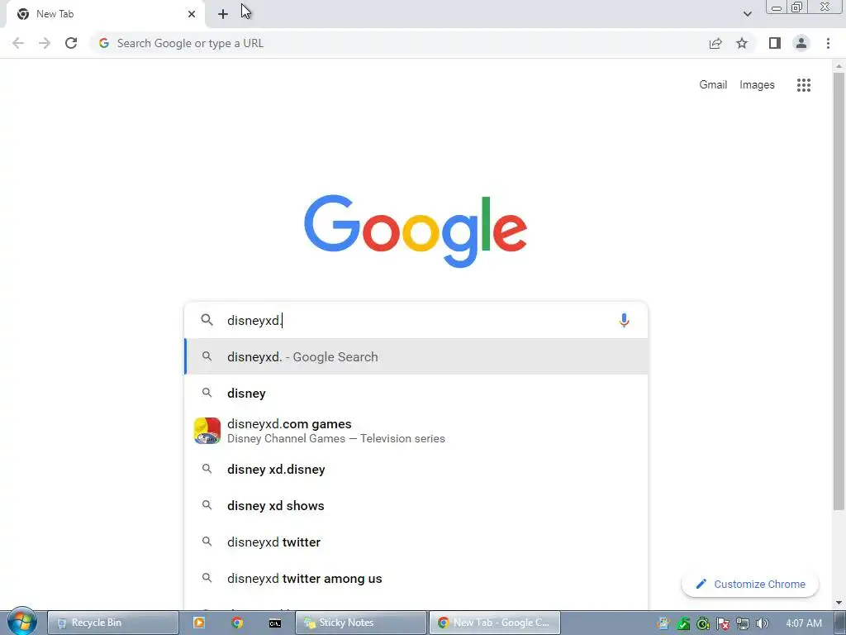Click the Customize Chrome button
Viewport: 846px width, 635px height.
tap(750, 584)
